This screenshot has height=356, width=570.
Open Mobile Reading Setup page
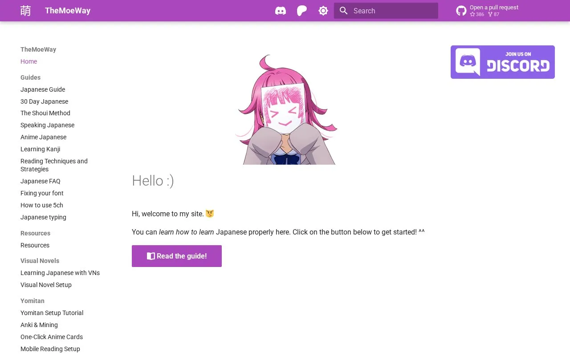pos(50,349)
